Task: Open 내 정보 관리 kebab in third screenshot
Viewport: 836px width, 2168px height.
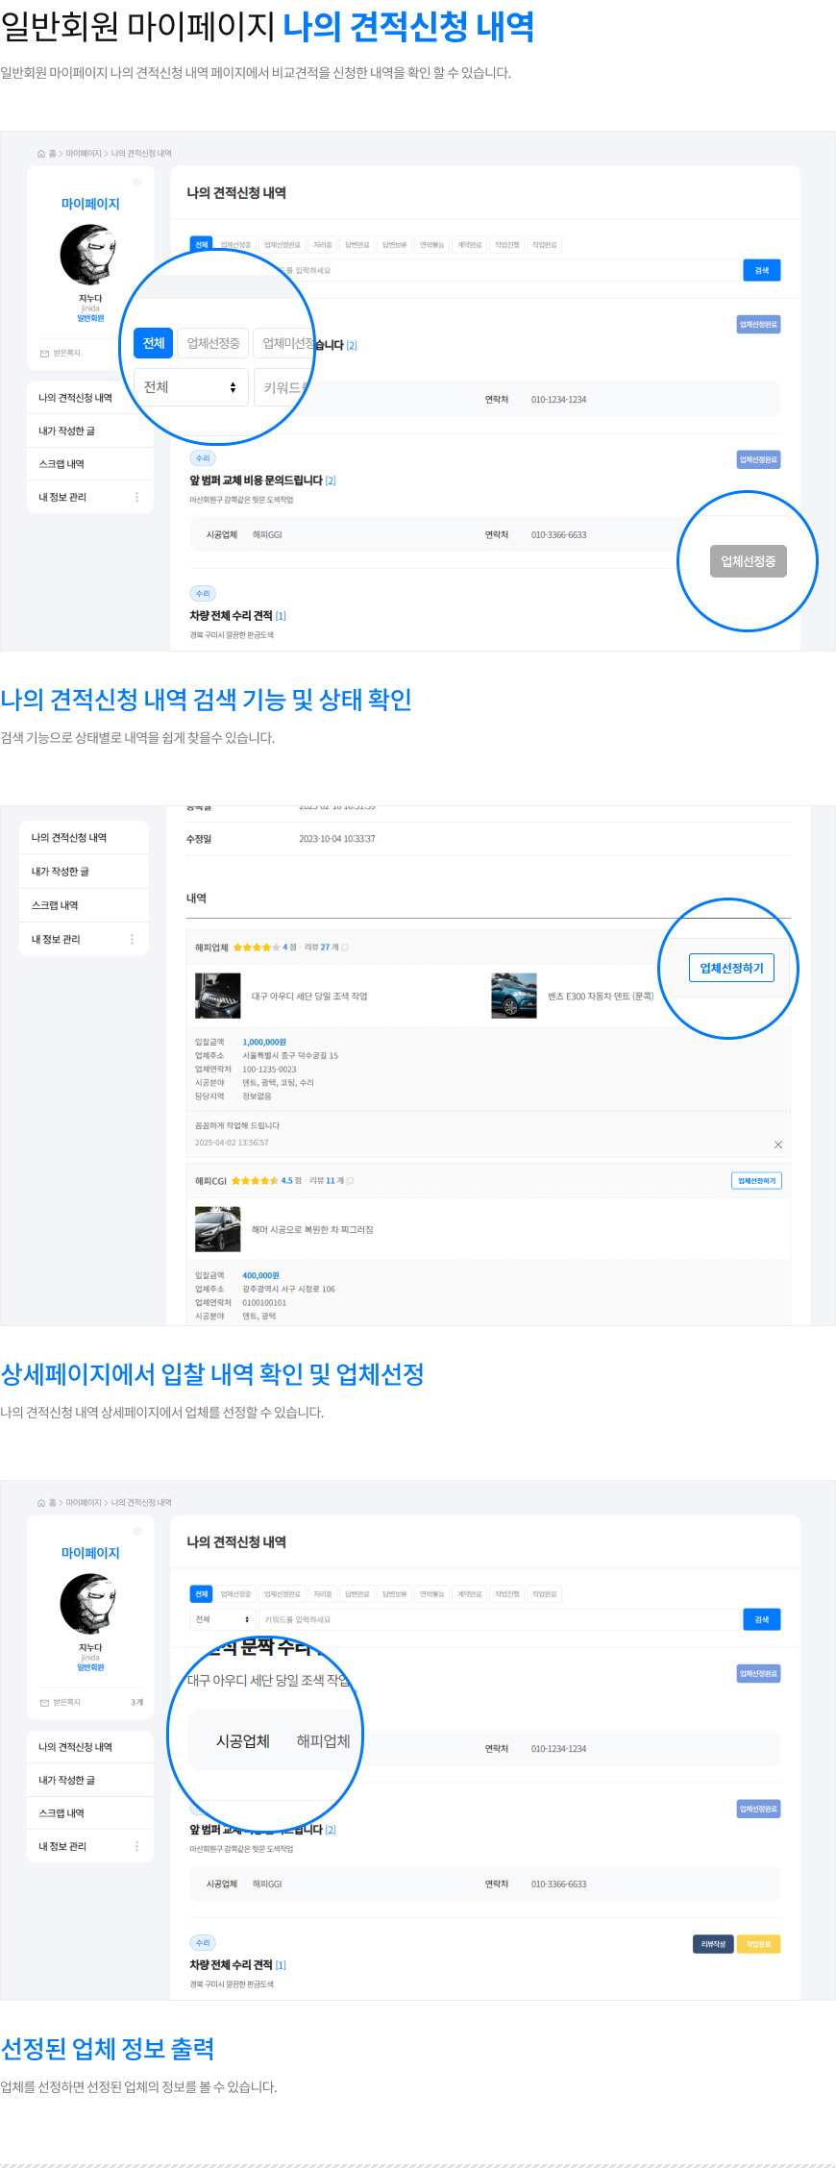Action: pyautogui.click(x=136, y=1846)
